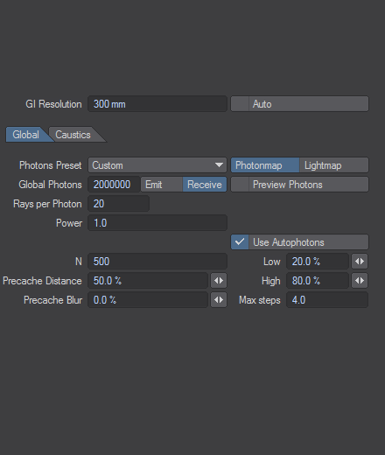Click the Precache Distance slider arrows
Image resolution: width=385 pixels, height=455 pixels.
pyautogui.click(x=219, y=281)
